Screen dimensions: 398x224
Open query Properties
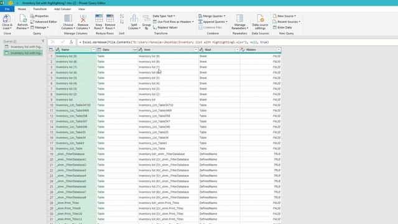point(40,16)
